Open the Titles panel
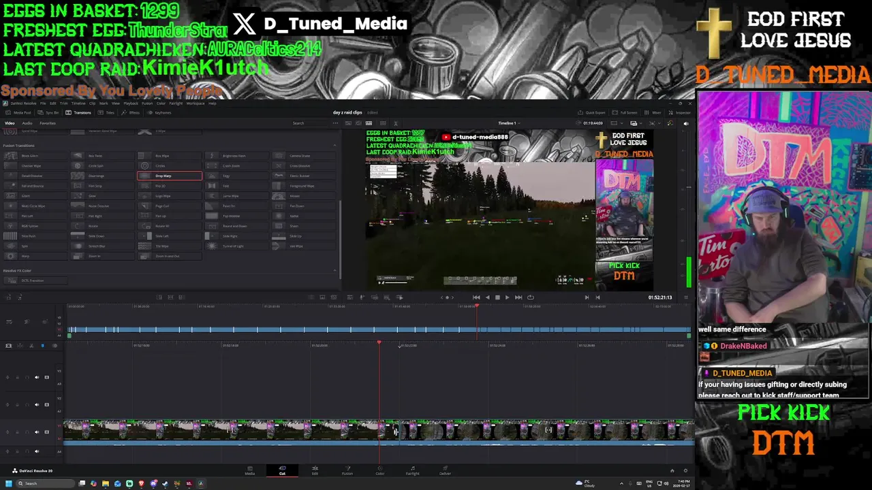 (106, 112)
